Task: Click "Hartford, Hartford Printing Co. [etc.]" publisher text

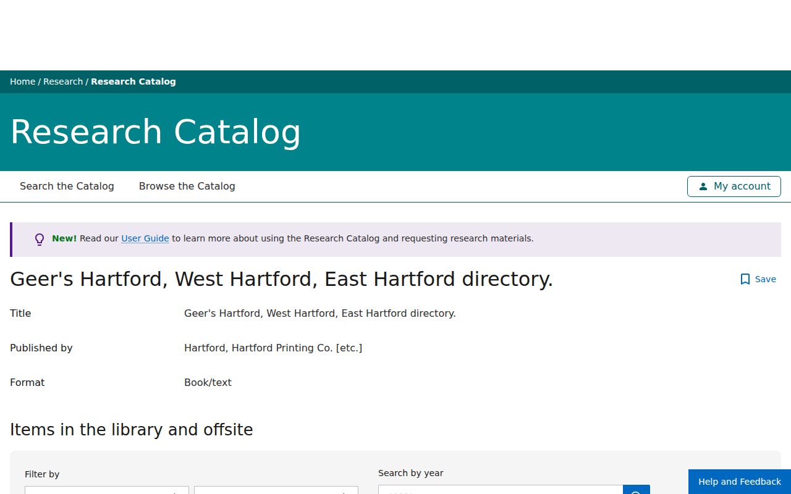Action: click(x=273, y=348)
